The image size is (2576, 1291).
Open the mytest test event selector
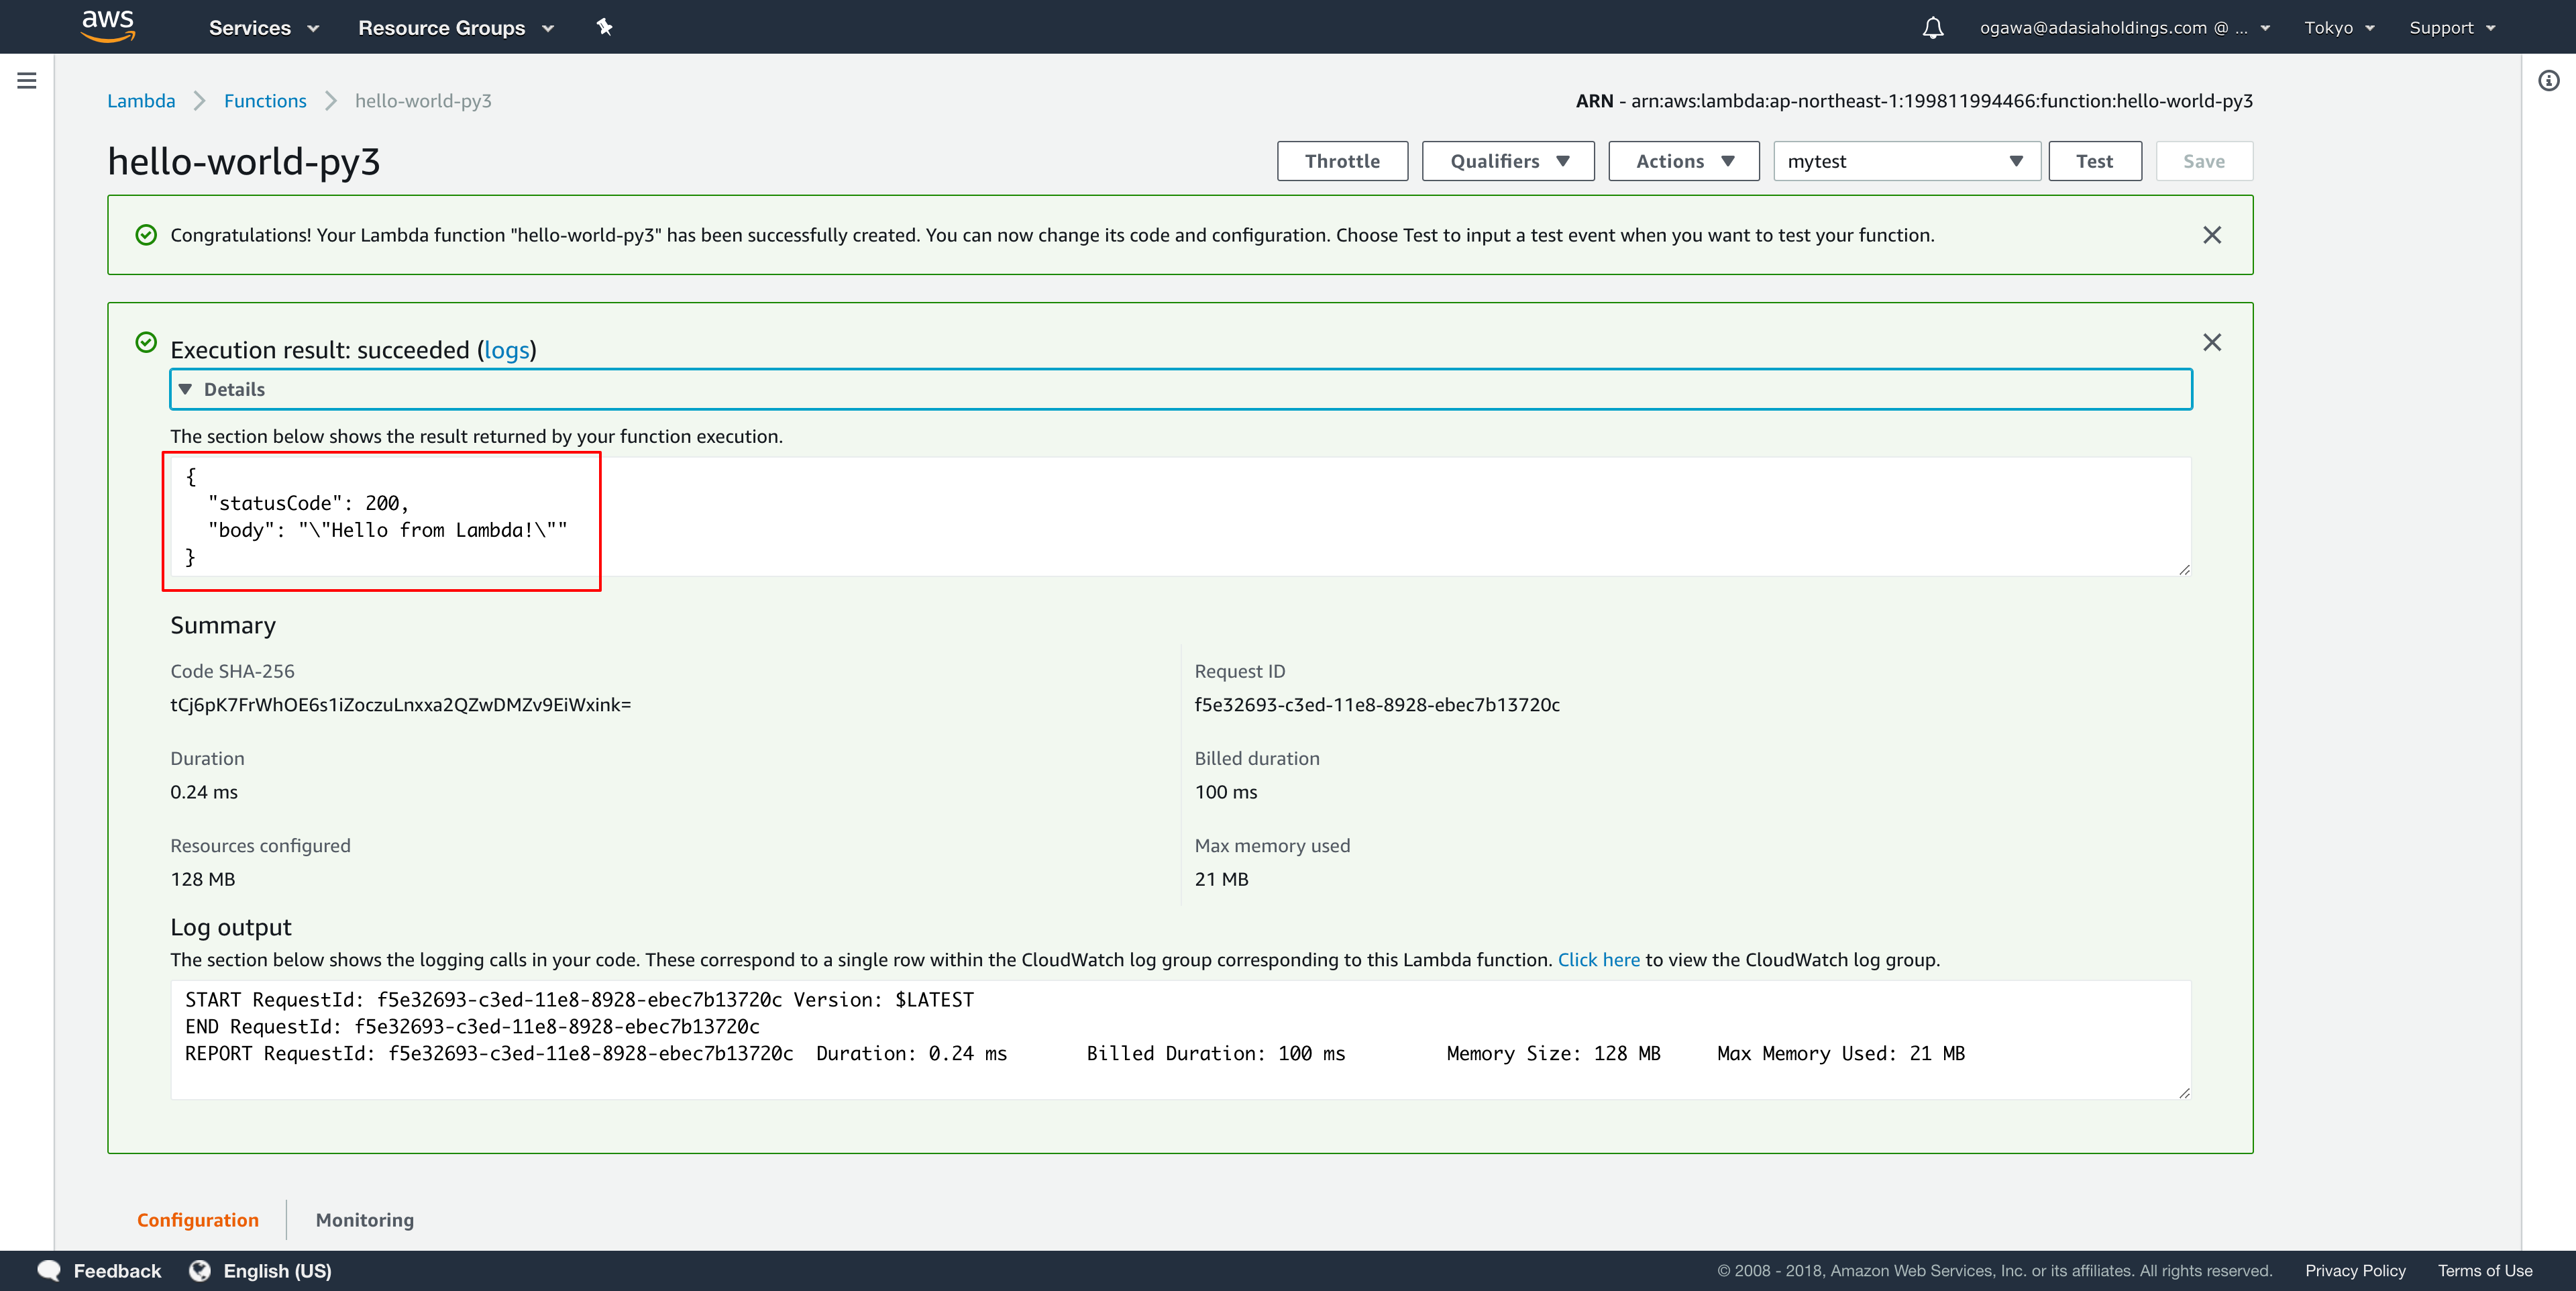[1905, 161]
